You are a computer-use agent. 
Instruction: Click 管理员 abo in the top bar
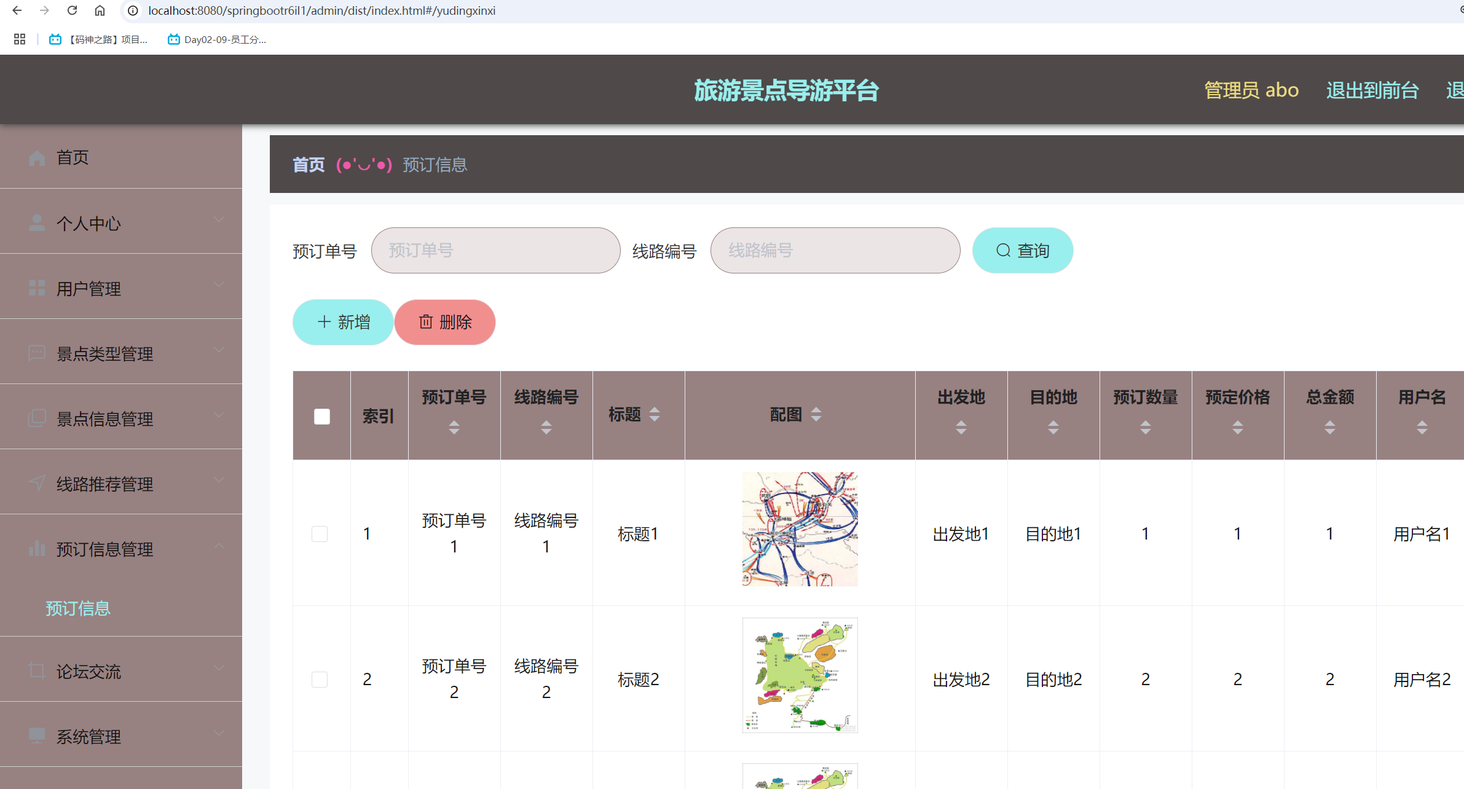[x=1251, y=90]
